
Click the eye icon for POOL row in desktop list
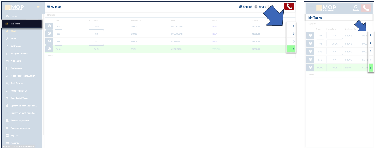(49, 49)
